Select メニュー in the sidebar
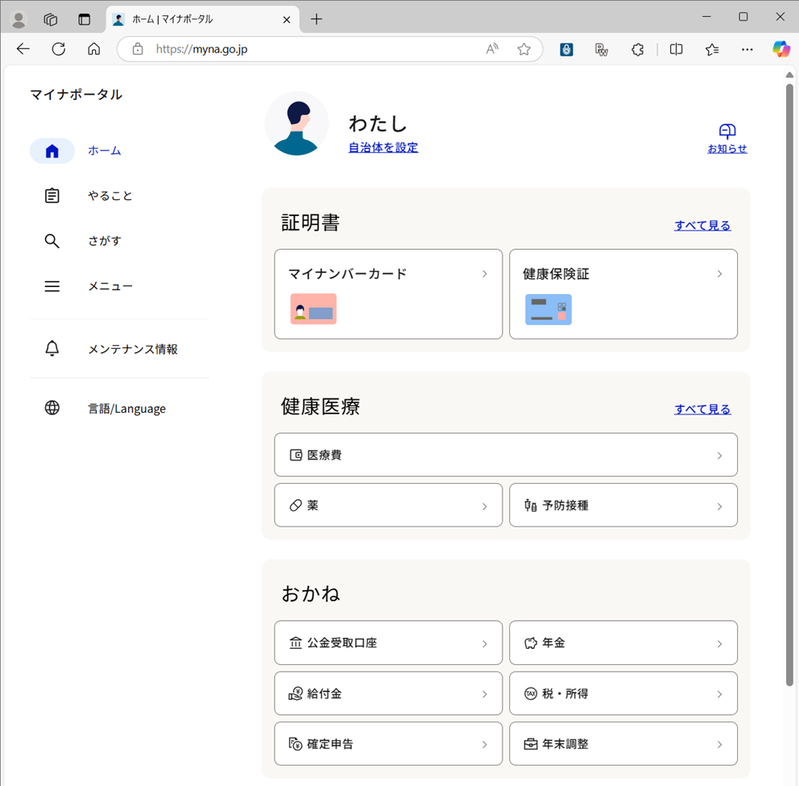Image resolution: width=799 pixels, height=786 pixels. (110, 286)
